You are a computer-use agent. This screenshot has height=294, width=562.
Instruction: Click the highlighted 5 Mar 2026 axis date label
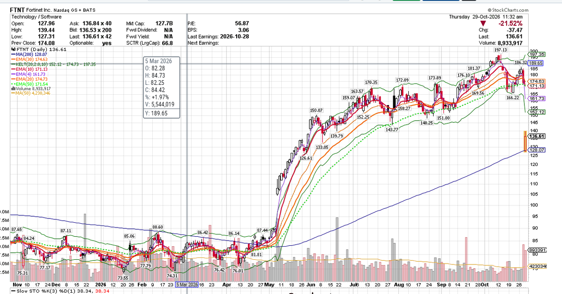coord(187,285)
